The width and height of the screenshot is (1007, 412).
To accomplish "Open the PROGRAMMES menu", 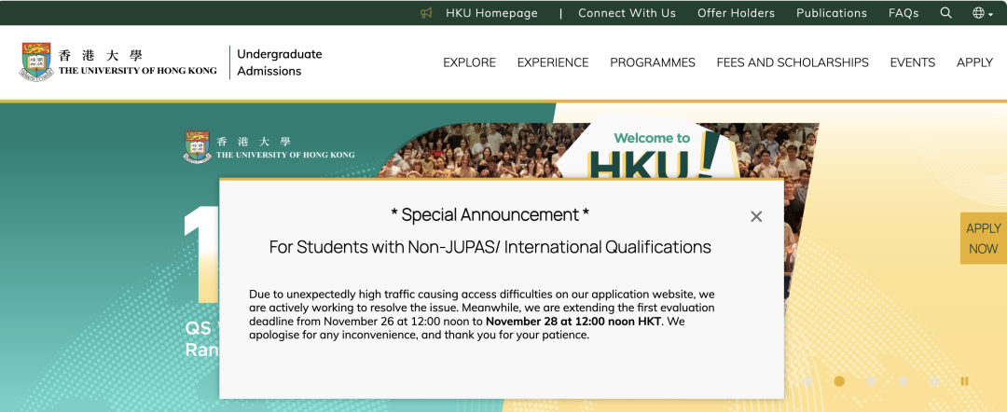I will click(x=653, y=62).
